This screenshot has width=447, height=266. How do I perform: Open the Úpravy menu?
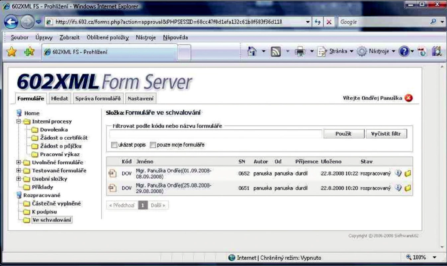pyautogui.click(x=44, y=37)
